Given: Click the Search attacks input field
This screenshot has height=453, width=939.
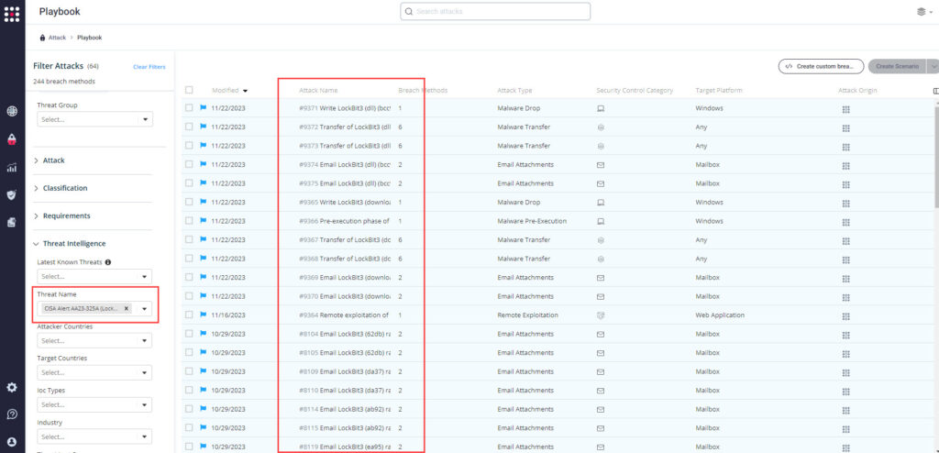Looking at the screenshot, I should (x=495, y=11).
